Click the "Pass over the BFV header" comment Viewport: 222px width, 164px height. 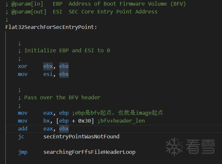62,97
